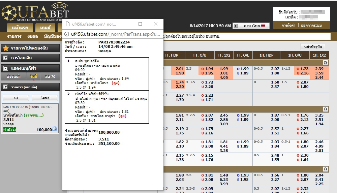Click highlighted FT HDP odds 1.74
This screenshot has height=193, width=337.
180,82
